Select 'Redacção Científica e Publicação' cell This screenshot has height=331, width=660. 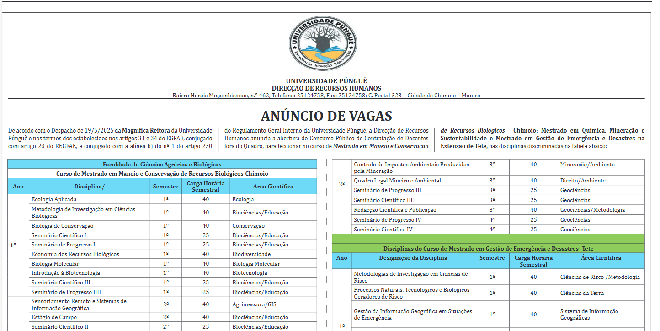point(413,210)
